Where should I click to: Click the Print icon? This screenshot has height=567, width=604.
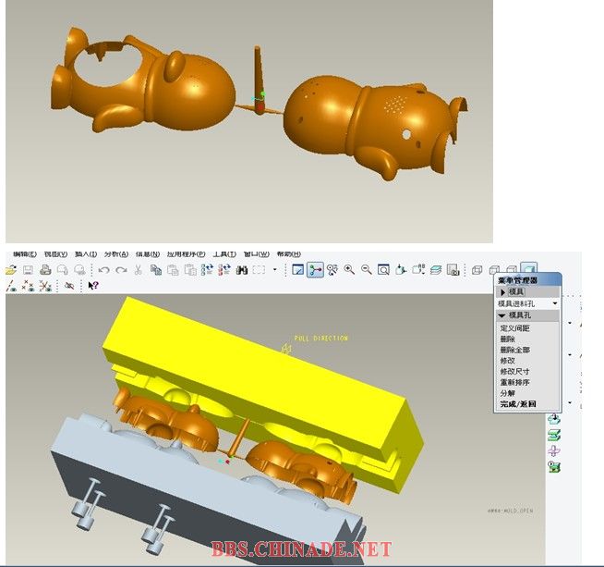tap(45, 270)
